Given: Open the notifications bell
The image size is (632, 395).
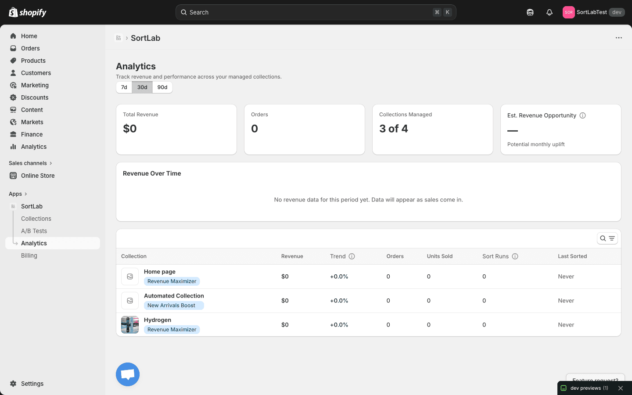Looking at the screenshot, I should [549, 12].
